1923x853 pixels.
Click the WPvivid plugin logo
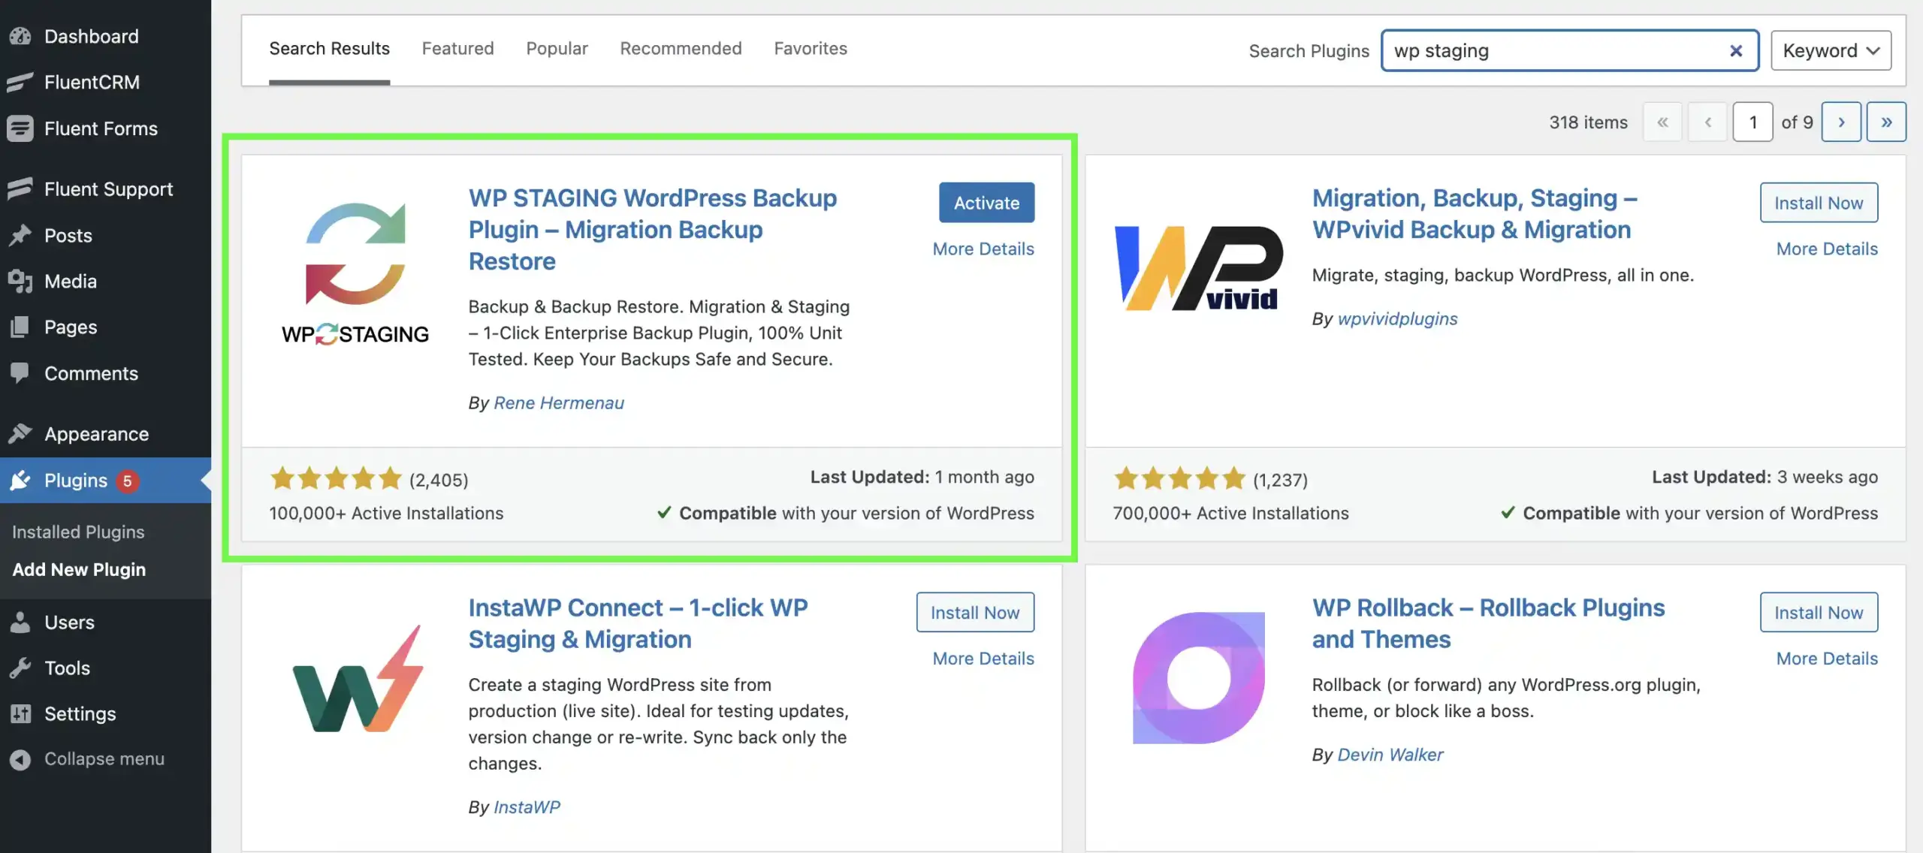(1199, 269)
